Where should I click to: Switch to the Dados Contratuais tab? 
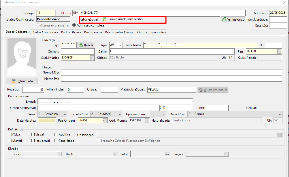pos(45,32)
